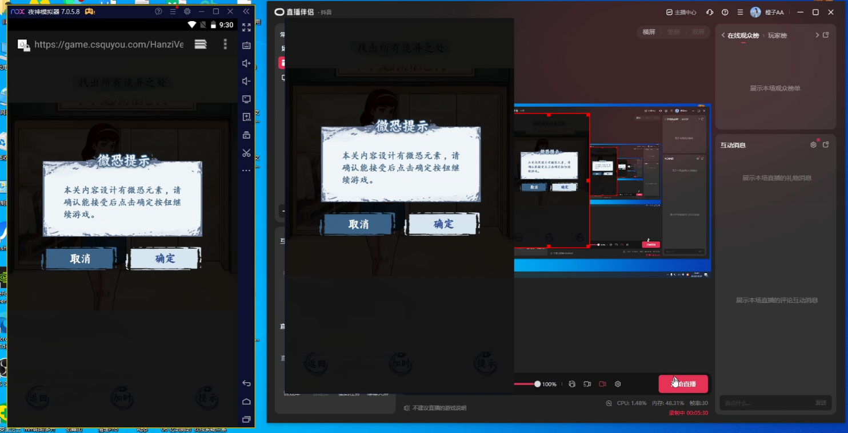
Task: Open the settings gear in live companion toolbar
Action: click(618, 384)
